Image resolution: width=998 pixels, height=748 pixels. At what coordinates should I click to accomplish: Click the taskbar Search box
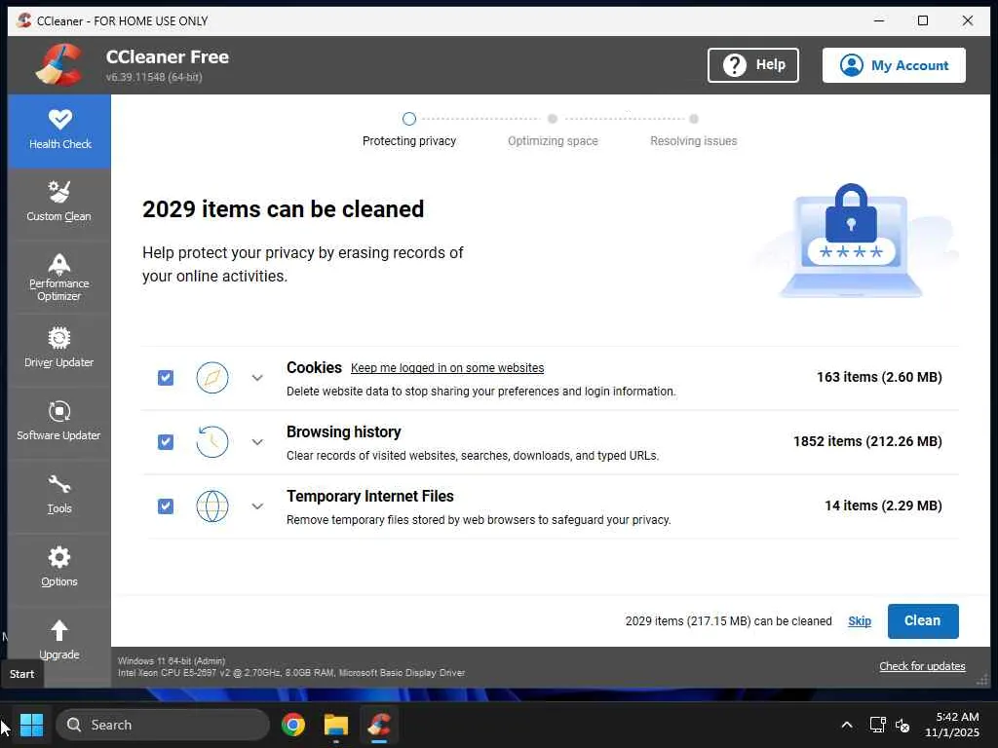pyautogui.click(x=163, y=725)
